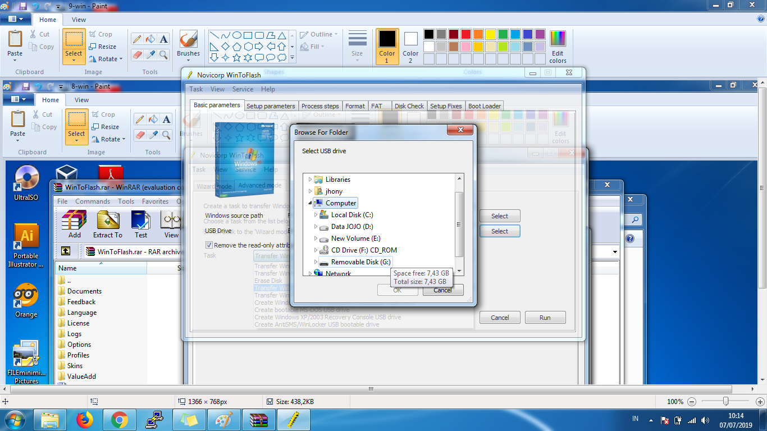Click the volume icon in system tray
The height and width of the screenshot is (431, 767).
coord(704,420)
